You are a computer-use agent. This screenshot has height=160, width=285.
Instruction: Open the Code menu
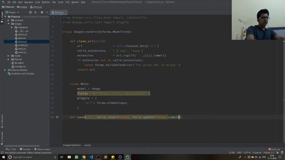coord(37,2)
